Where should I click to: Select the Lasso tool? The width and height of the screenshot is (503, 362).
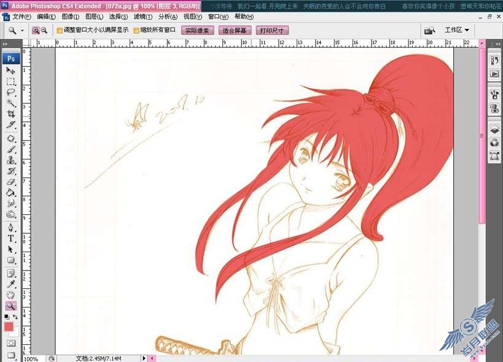pyautogui.click(x=10, y=93)
